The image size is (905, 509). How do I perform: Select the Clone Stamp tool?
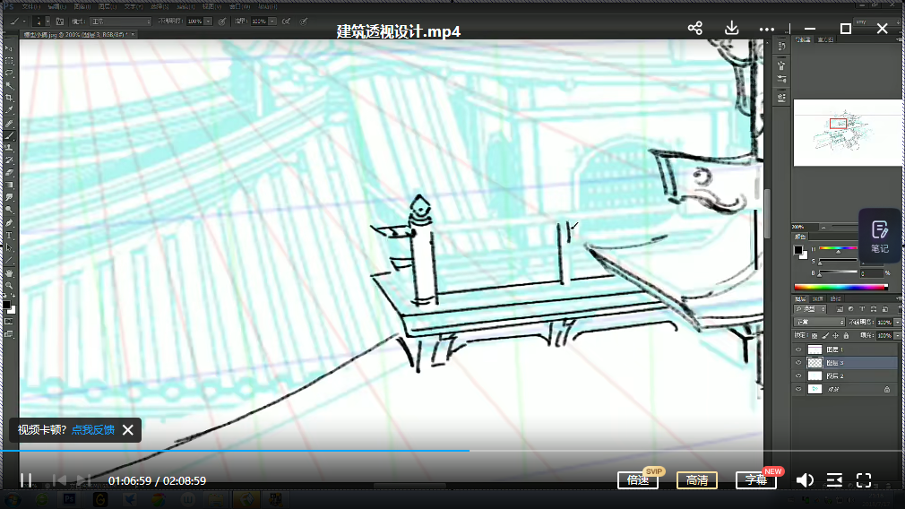coord(9,148)
